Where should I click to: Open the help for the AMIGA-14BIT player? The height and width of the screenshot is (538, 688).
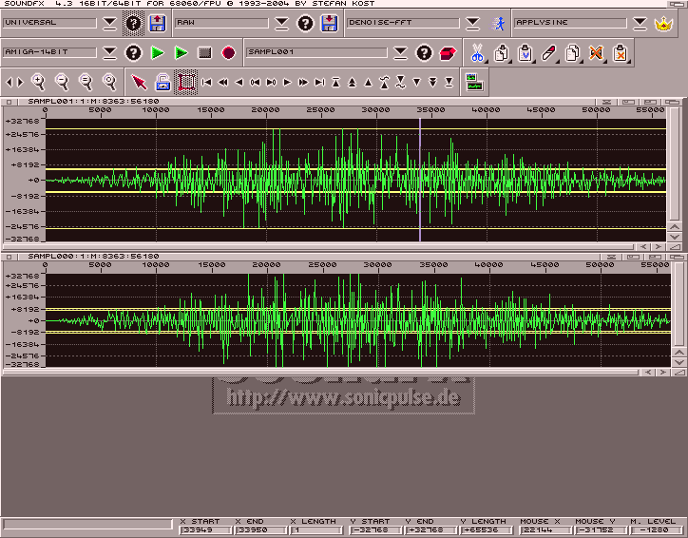(x=133, y=52)
